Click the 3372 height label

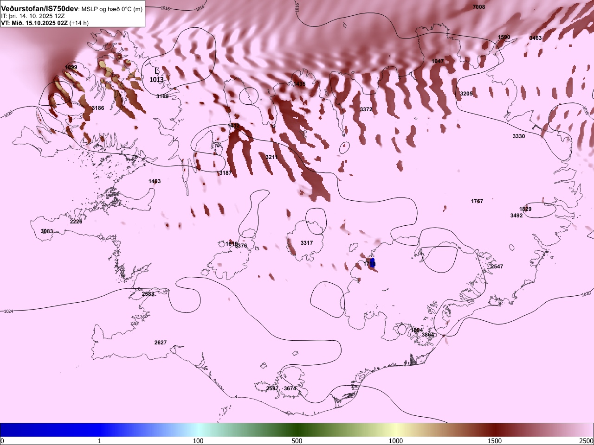tap(366, 109)
